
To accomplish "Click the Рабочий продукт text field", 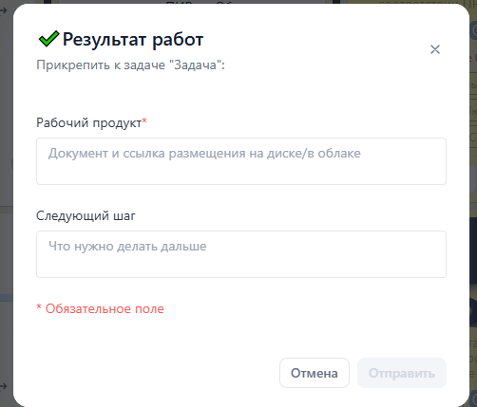I will click(x=241, y=161).
